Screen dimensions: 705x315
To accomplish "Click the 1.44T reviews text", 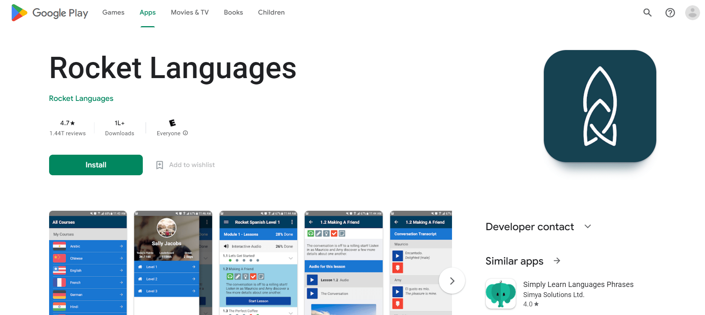I will (67, 133).
